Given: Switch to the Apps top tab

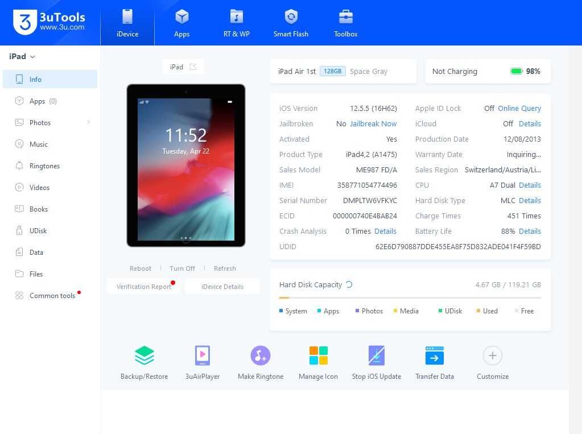Looking at the screenshot, I should [x=182, y=23].
